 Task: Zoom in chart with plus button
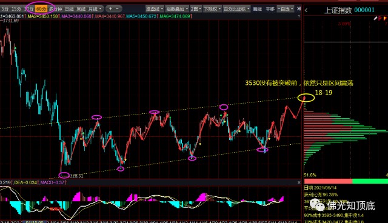(110, 8)
